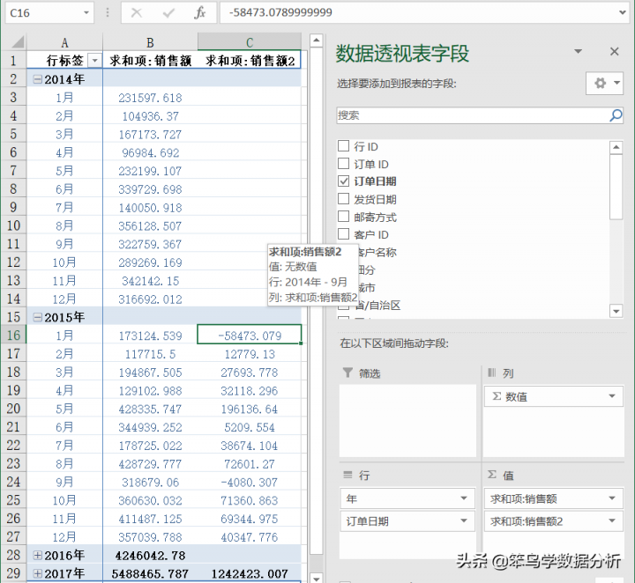The width and height of the screenshot is (635, 583).
Task: Open the PivotTable fields pane options arrow
Action: [579, 51]
